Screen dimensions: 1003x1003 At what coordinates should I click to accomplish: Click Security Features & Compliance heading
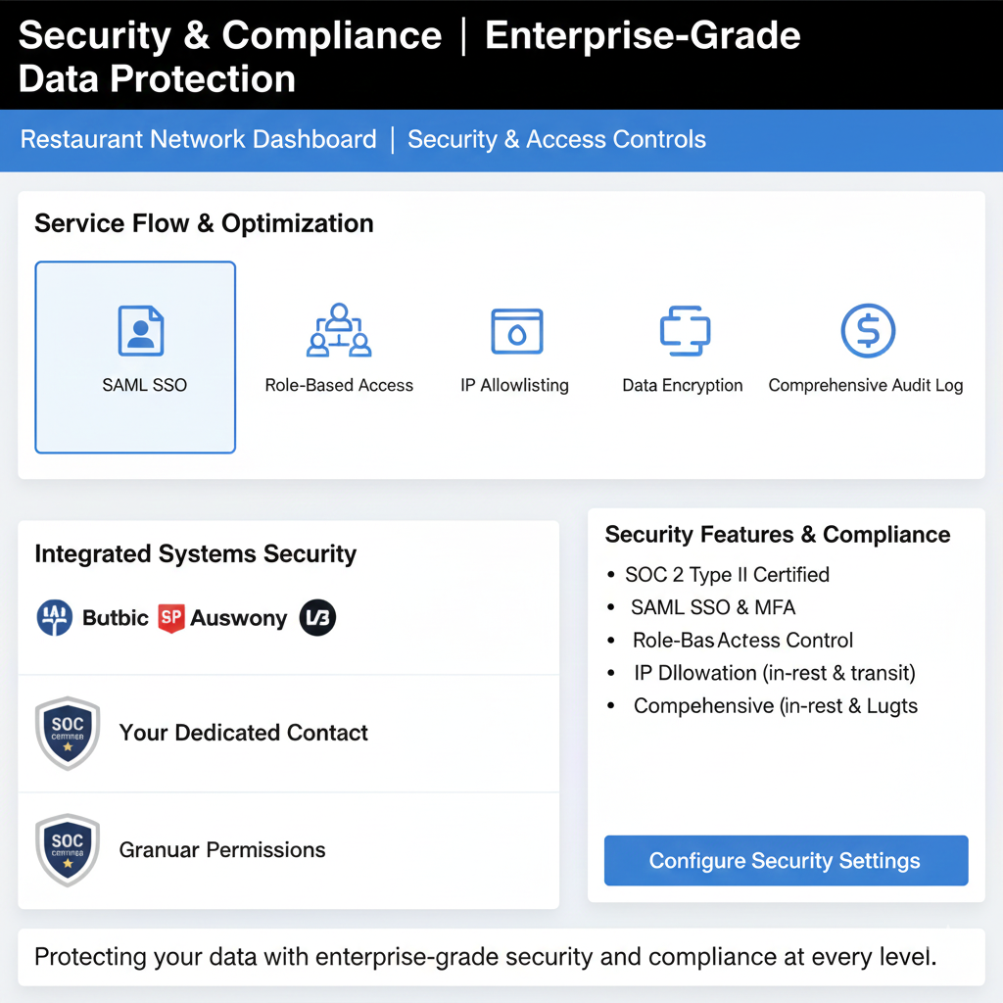pos(778,534)
